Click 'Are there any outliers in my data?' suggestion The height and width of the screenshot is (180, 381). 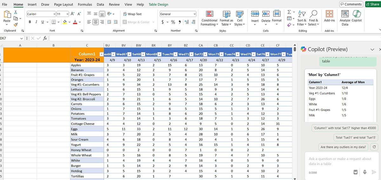coord(343,147)
